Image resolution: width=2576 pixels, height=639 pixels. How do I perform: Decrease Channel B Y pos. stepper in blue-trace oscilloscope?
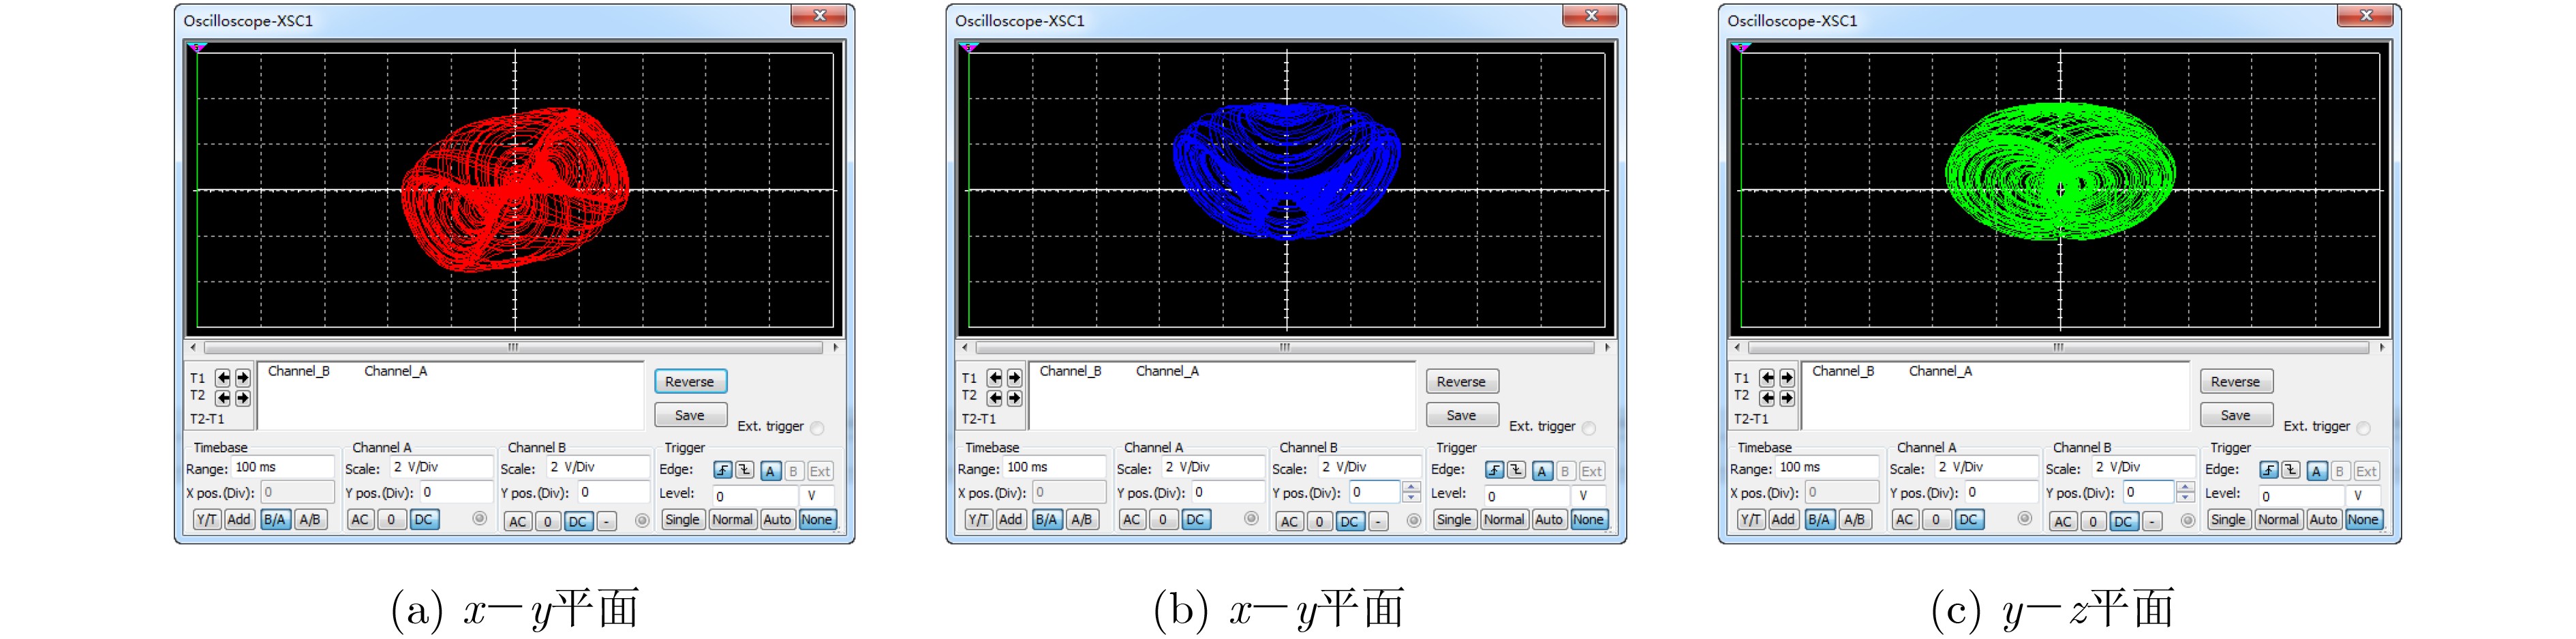pyautogui.click(x=1412, y=498)
